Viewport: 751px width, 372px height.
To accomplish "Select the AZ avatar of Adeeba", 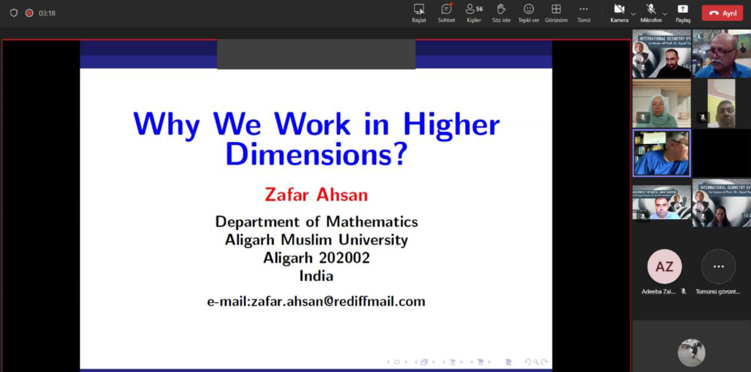I will pos(664,266).
